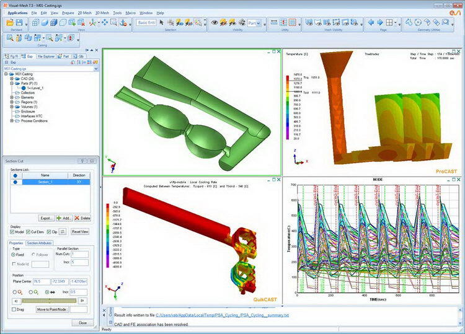Click the swap icon beside Clip checkbox
This screenshot has height=334, width=465.
tap(63, 231)
